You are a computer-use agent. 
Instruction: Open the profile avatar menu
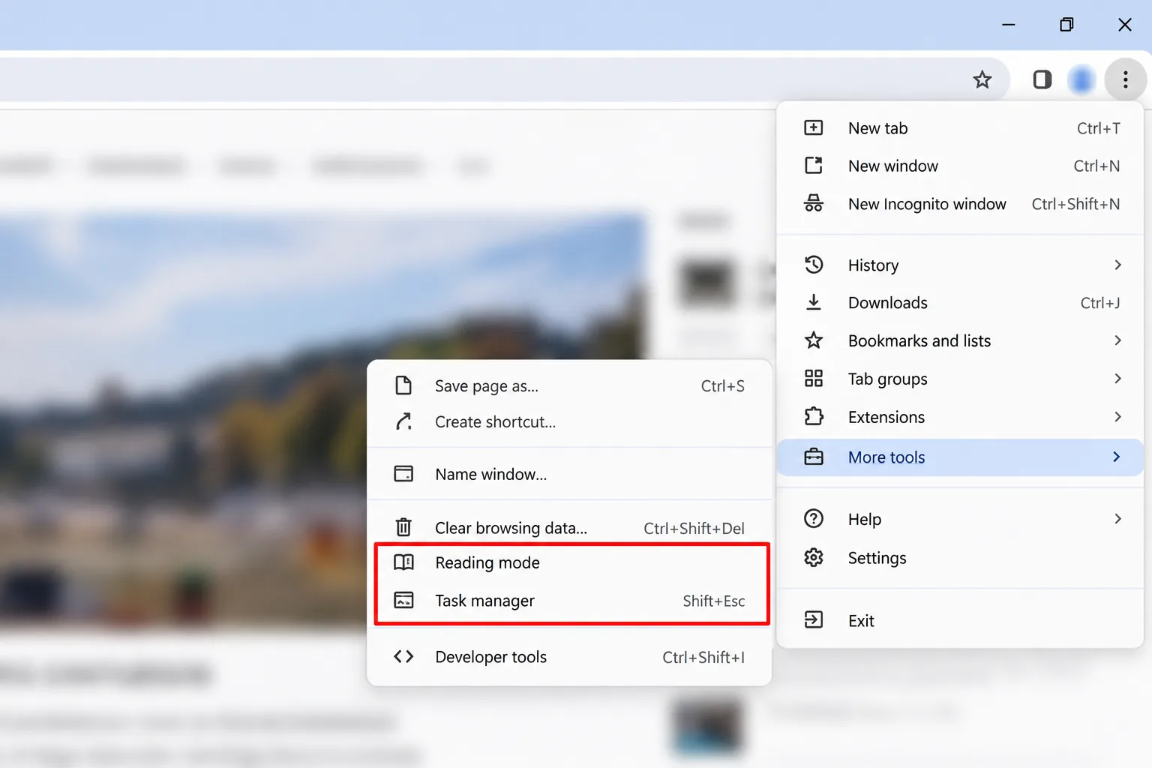point(1081,79)
